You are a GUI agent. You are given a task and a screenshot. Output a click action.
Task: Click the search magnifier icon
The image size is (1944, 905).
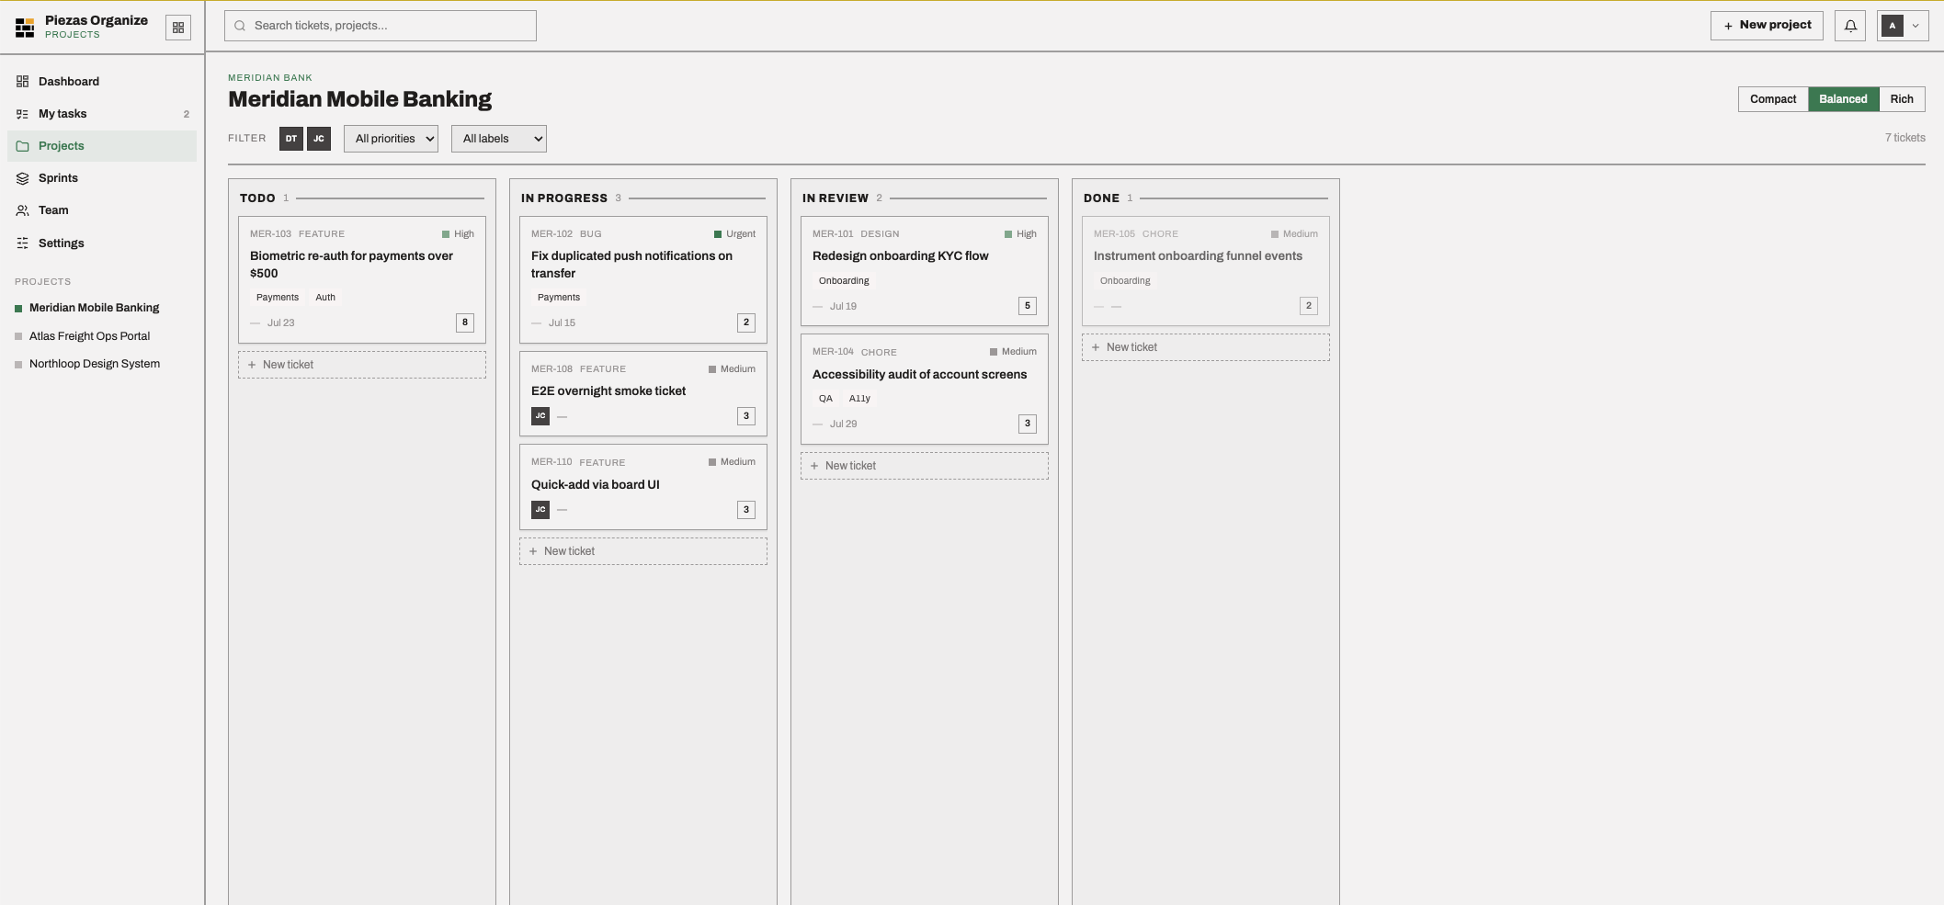pos(240,26)
